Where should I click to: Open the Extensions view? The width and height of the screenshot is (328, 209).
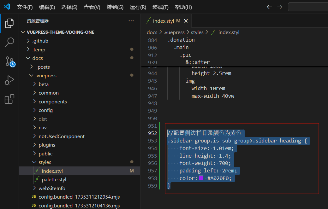(9, 99)
